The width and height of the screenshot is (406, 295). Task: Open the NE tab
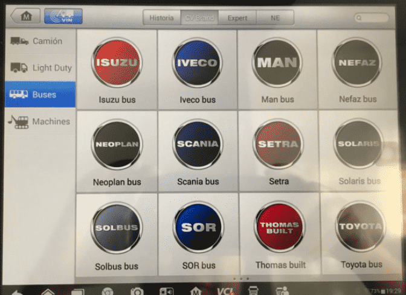coord(275,18)
